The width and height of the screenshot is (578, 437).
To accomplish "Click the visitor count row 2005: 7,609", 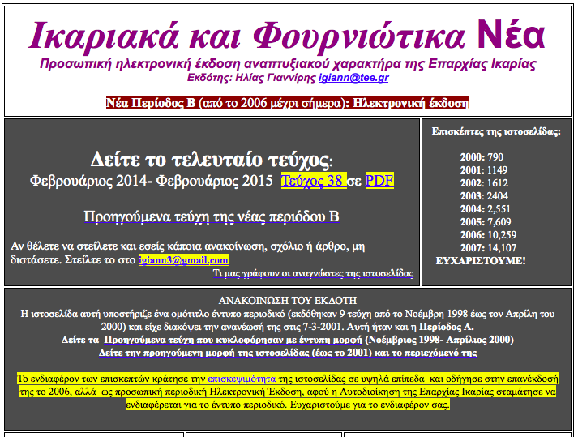I will click(x=486, y=221).
